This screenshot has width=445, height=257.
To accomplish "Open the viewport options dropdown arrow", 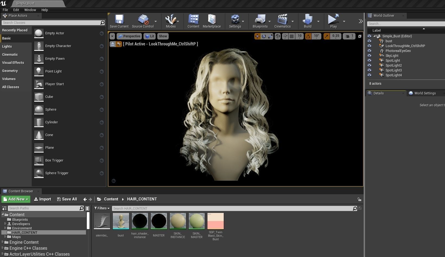I will coord(112,36).
